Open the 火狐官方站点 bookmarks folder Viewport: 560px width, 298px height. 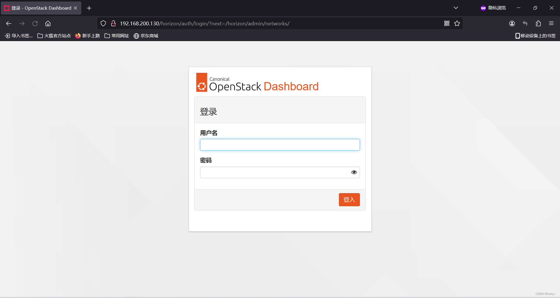pos(54,36)
